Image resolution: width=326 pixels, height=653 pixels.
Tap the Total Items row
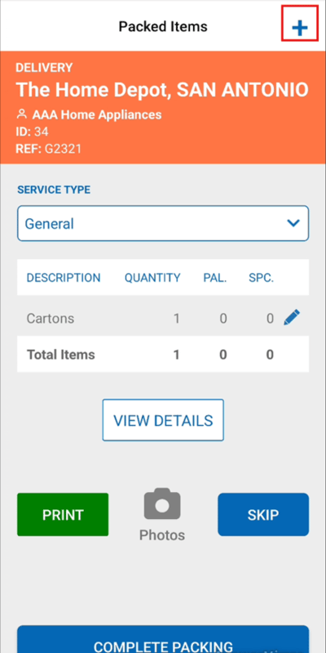(x=163, y=355)
